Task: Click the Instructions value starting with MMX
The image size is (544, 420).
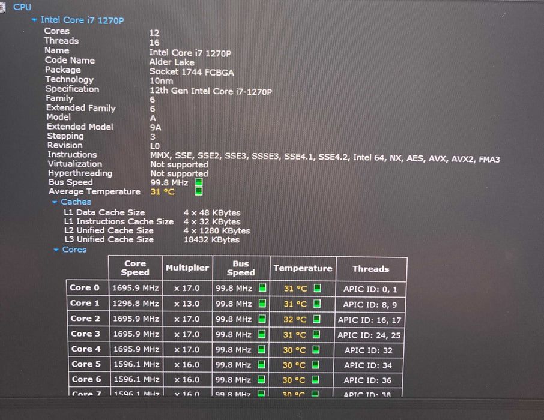Action: 325,158
